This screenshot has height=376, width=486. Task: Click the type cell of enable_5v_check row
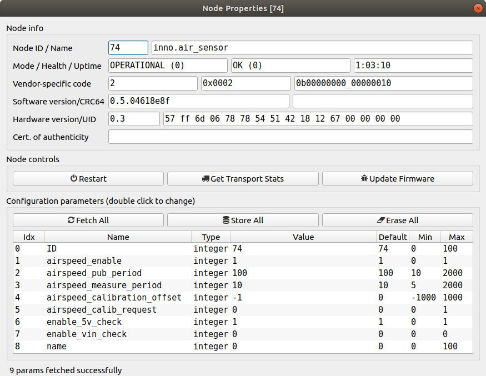pyautogui.click(x=211, y=322)
